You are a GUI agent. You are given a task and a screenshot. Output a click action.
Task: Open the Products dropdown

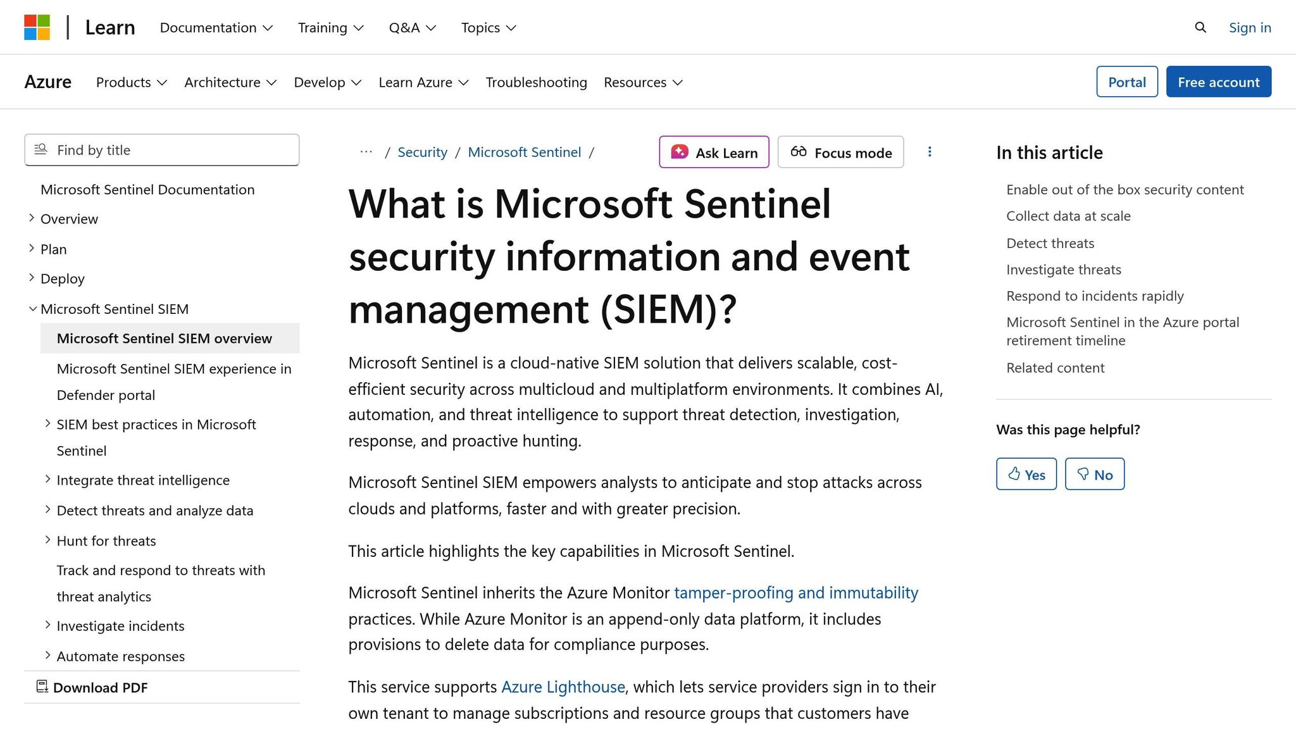pyautogui.click(x=130, y=82)
